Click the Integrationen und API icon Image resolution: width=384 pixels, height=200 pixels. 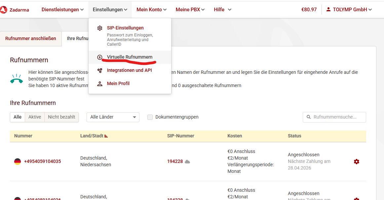(x=100, y=71)
